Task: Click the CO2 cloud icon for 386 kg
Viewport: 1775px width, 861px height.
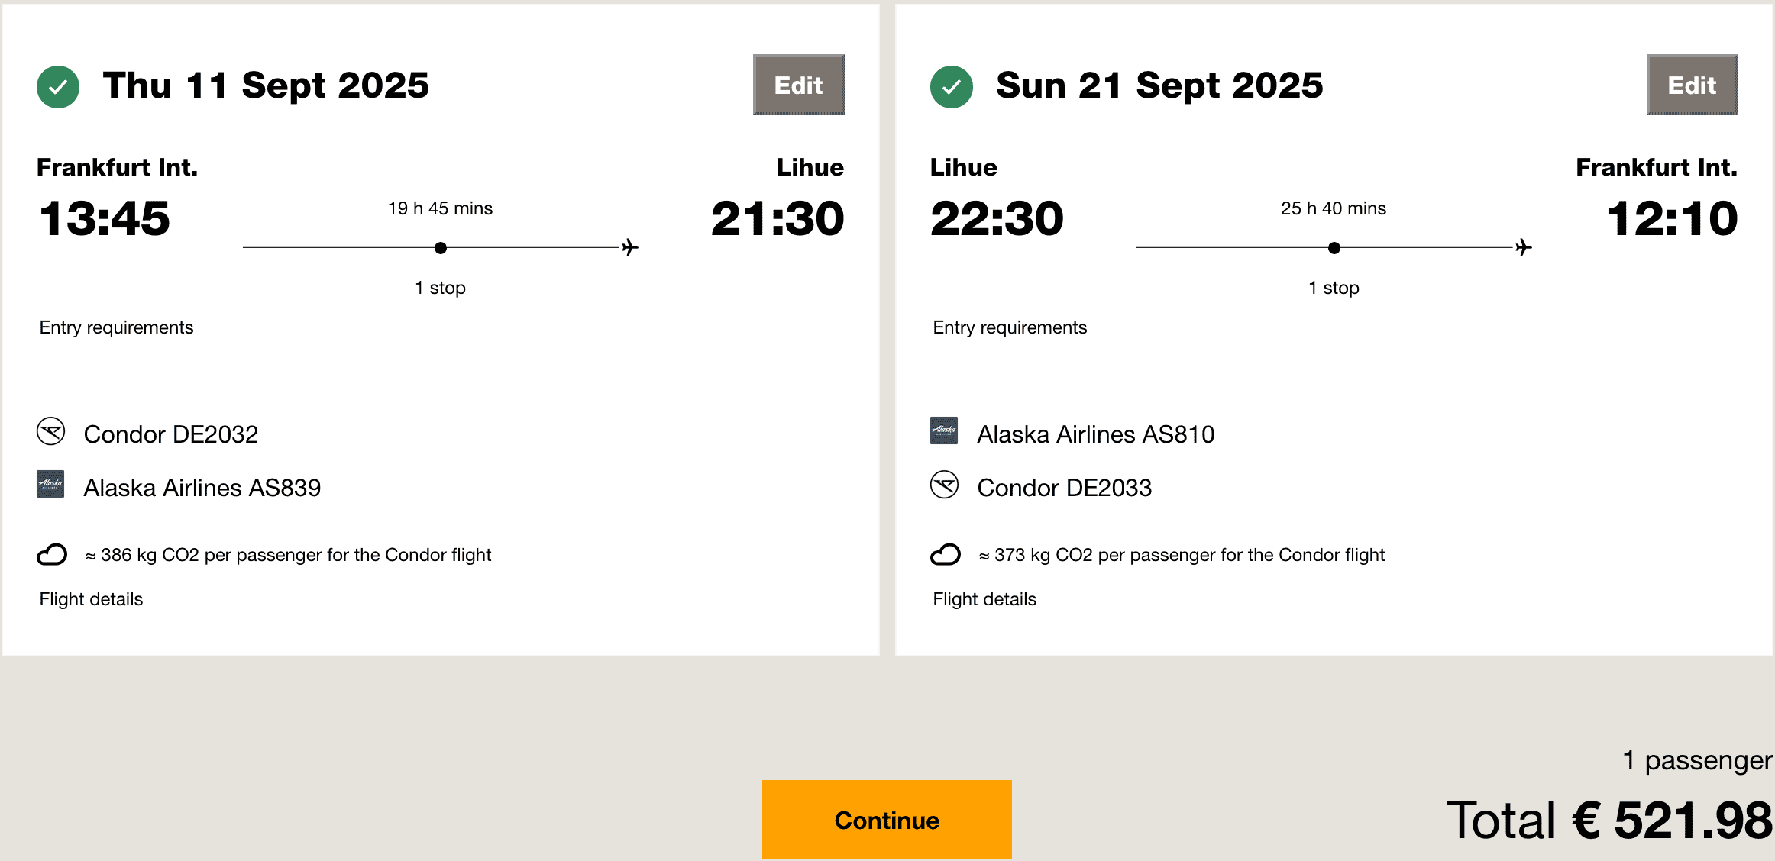Action: [52, 554]
